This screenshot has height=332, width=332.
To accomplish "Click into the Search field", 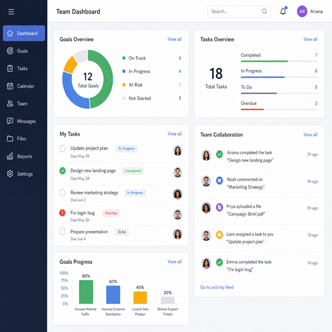I will [x=239, y=11].
